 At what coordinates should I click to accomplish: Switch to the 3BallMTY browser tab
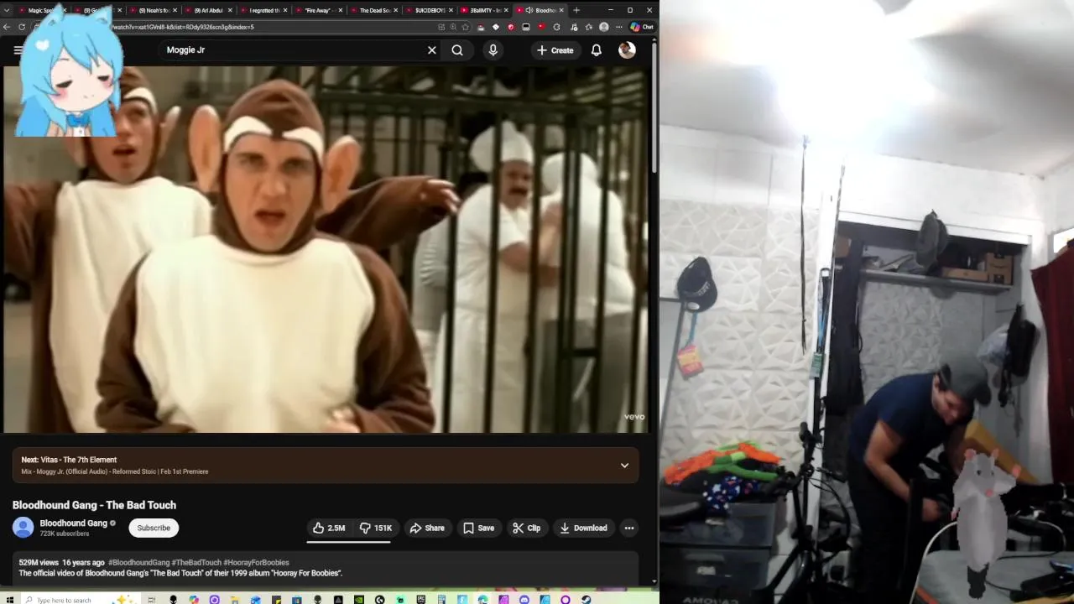[485, 10]
